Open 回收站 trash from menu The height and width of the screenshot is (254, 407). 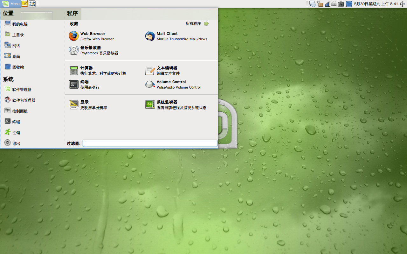tap(14, 67)
